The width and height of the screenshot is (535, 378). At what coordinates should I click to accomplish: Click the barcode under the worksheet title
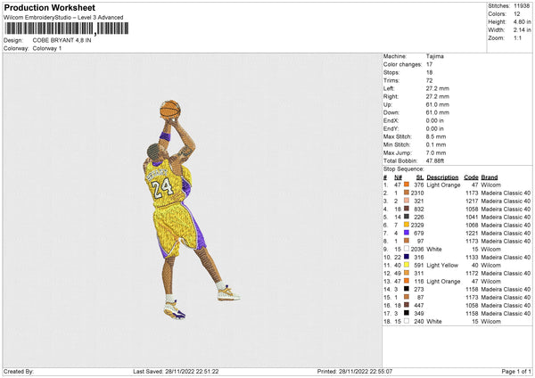[x=67, y=29]
